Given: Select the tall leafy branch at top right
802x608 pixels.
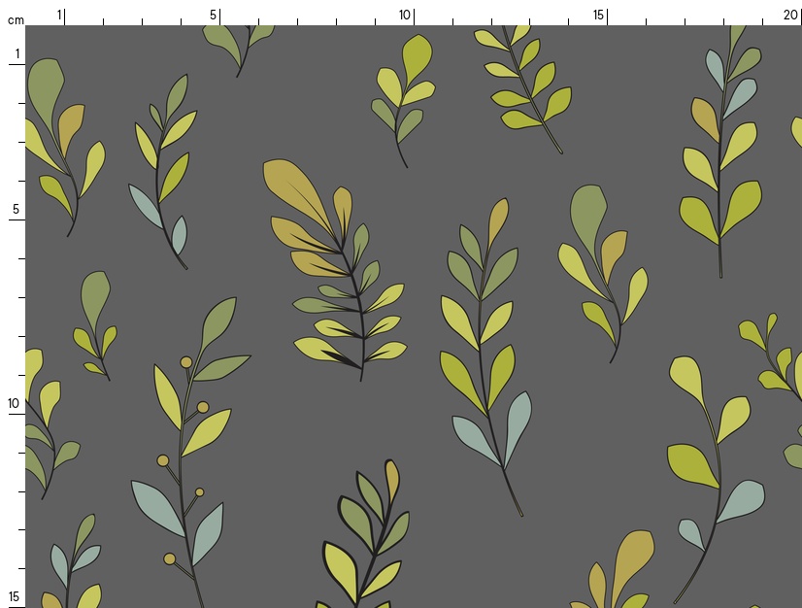Looking at the screenshot, I should [x=720, y=155].
